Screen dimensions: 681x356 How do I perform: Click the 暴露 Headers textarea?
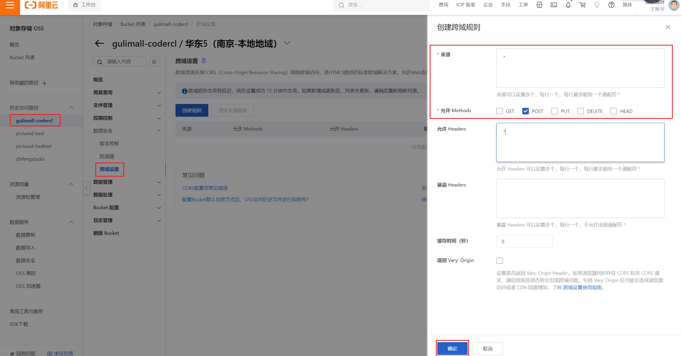580,199
